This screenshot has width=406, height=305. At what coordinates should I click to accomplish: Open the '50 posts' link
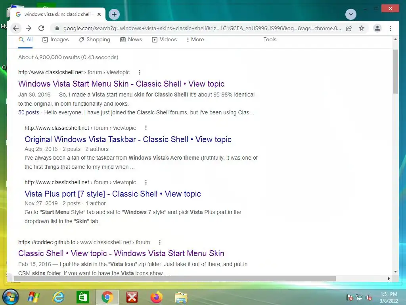[29, 112]
